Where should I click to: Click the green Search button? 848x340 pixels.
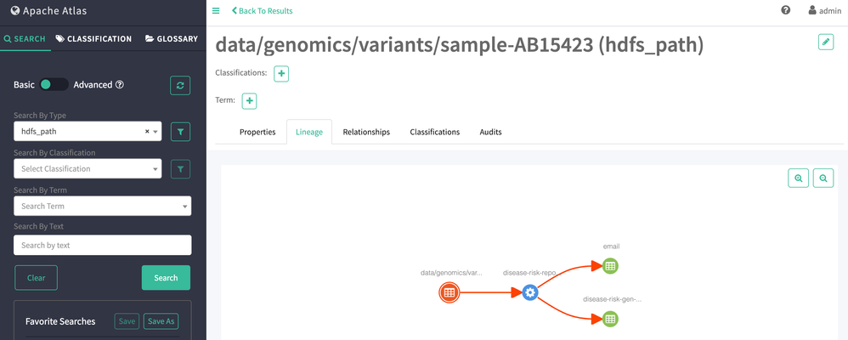point(166,278)
